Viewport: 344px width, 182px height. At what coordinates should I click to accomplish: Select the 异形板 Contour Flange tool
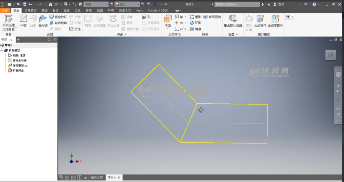43,21
